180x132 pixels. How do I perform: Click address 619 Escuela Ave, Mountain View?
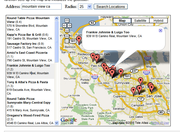(x=29, y=92)
